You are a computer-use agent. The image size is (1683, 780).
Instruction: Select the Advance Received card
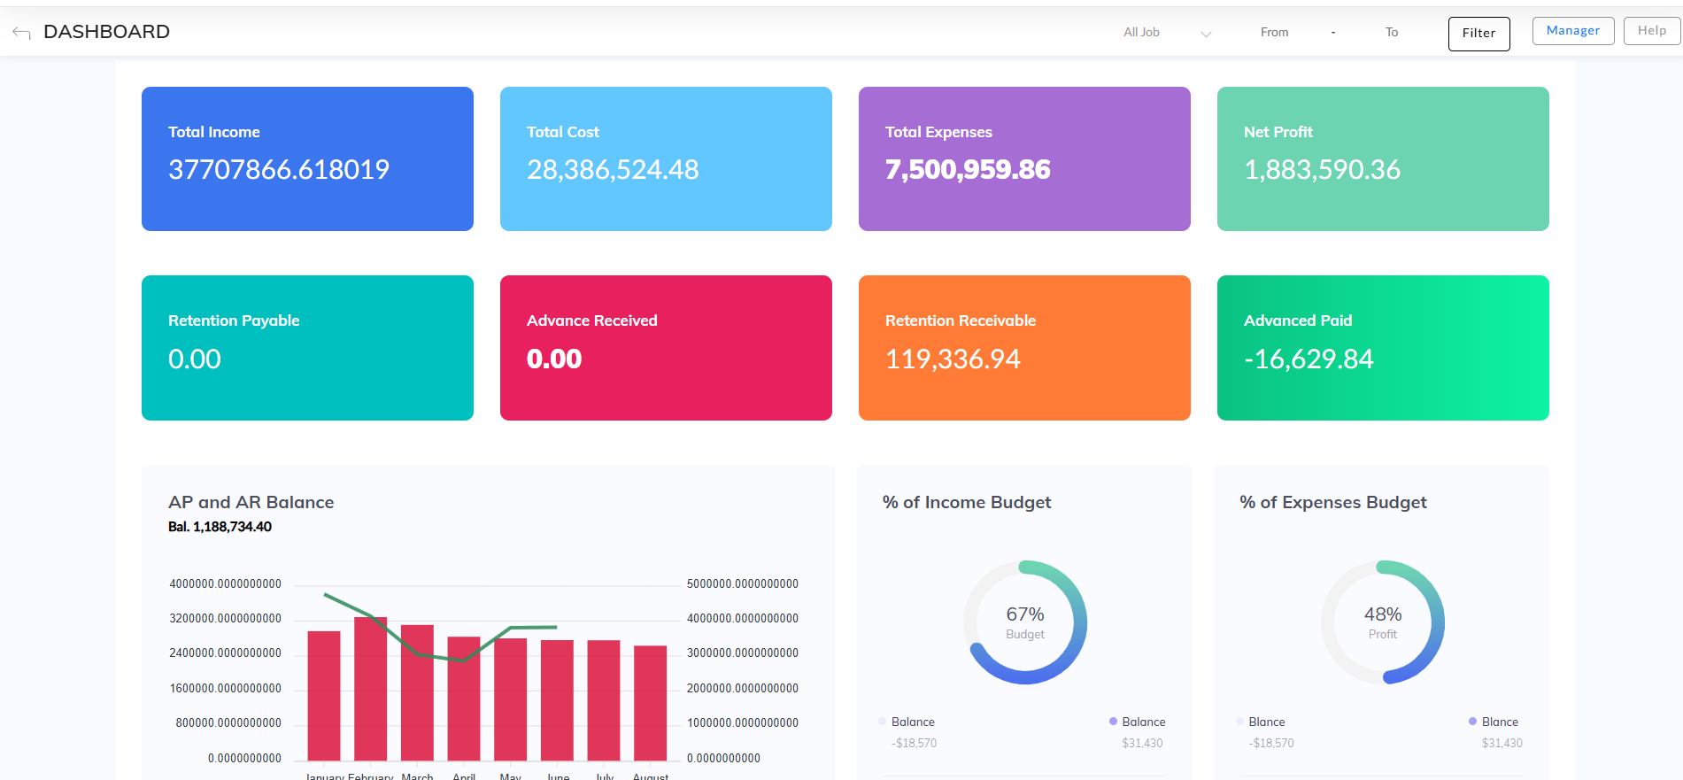point(666,348)
